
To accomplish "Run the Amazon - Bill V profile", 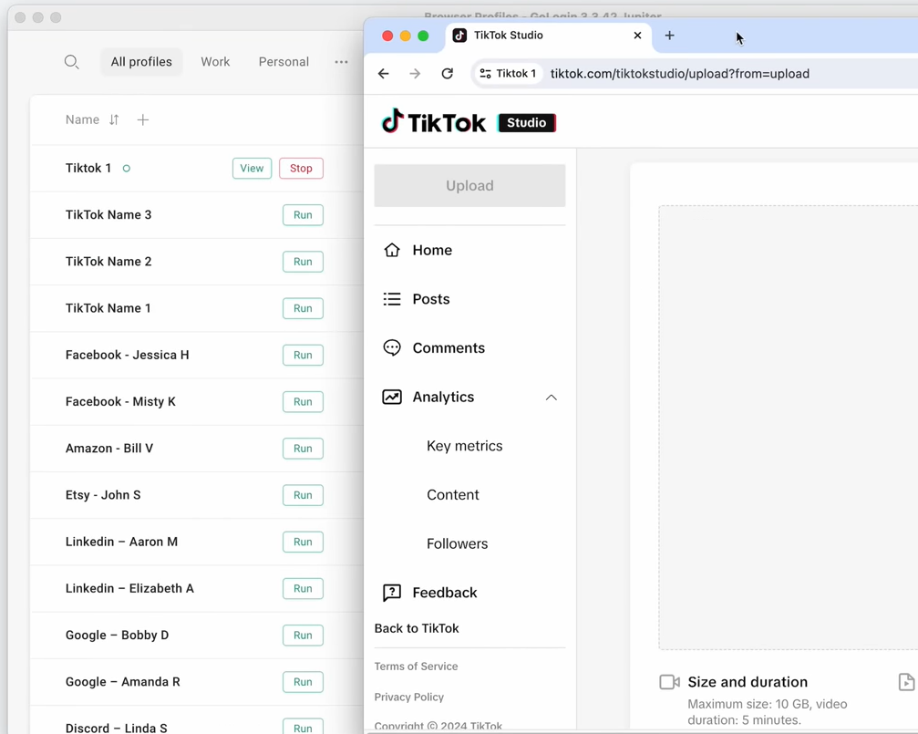I will [x=303, y=449].
